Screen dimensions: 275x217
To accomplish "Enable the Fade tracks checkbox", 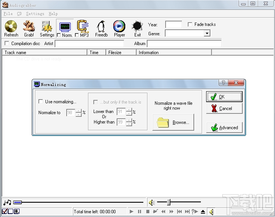I will tap(190, 24).
